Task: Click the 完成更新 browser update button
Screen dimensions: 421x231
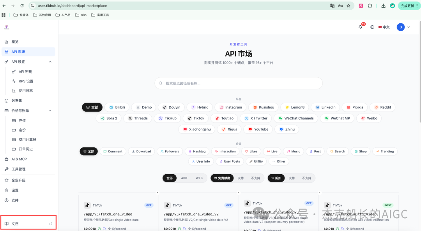Action: pos(409,5)
